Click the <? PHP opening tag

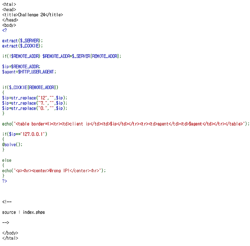pos(5,30)
